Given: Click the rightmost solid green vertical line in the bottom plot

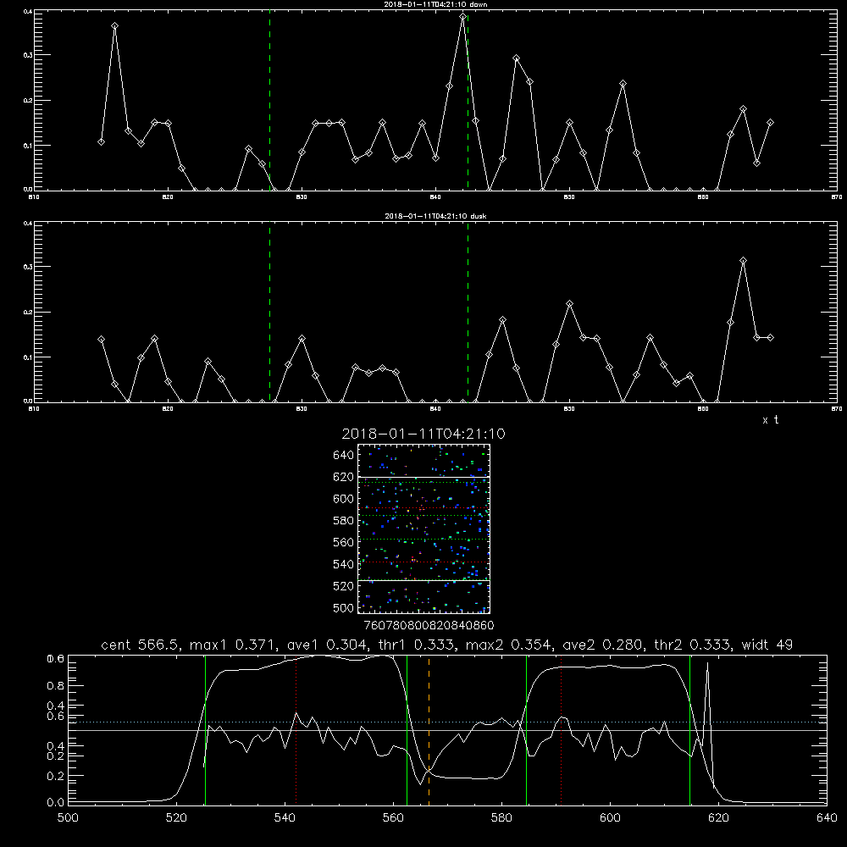Looking at the screenshot, I should (689, 730).
